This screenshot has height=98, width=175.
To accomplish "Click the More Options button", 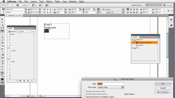I will (163, 92).
